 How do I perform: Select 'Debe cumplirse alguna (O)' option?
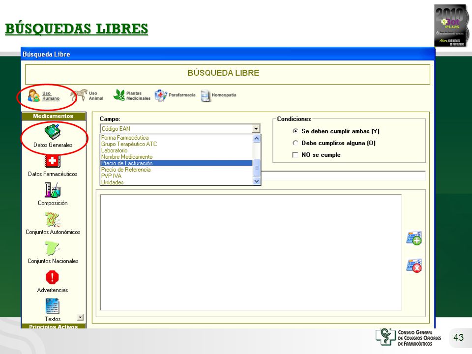point(295,143)
